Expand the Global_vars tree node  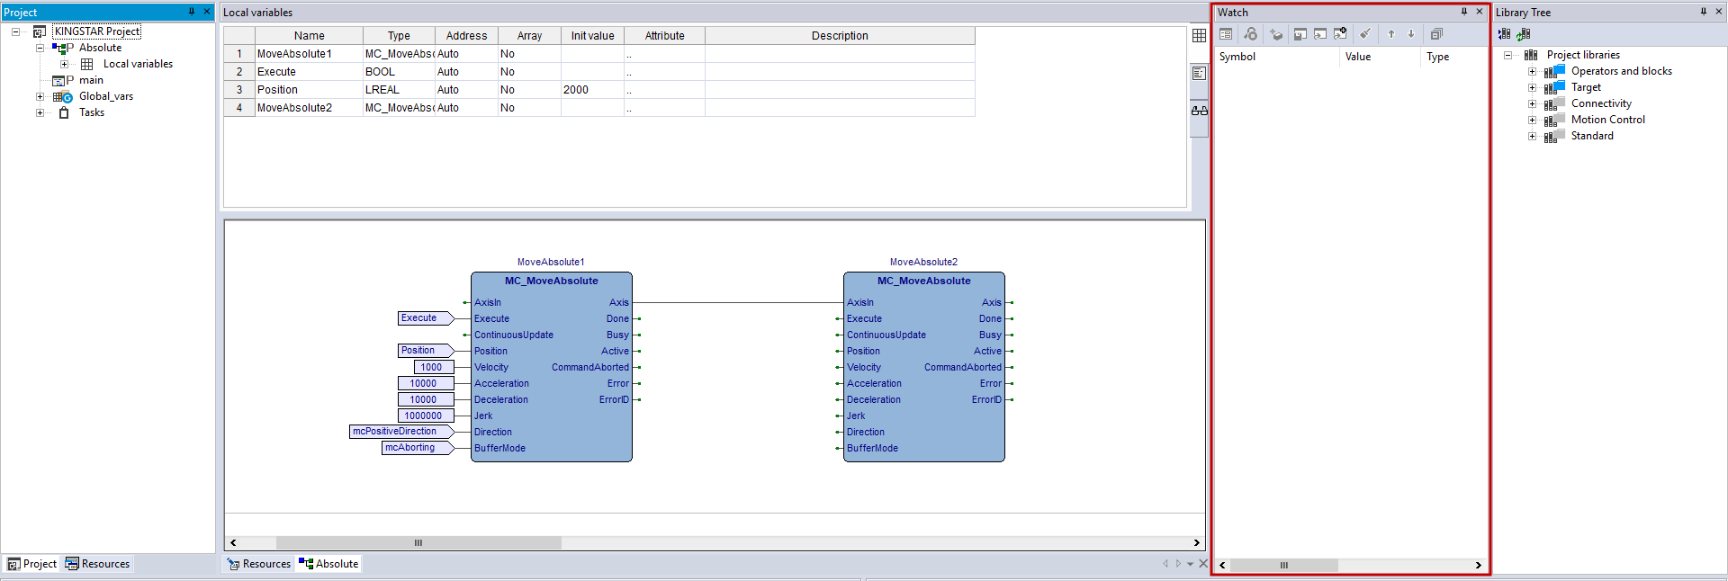coord(40,96)
